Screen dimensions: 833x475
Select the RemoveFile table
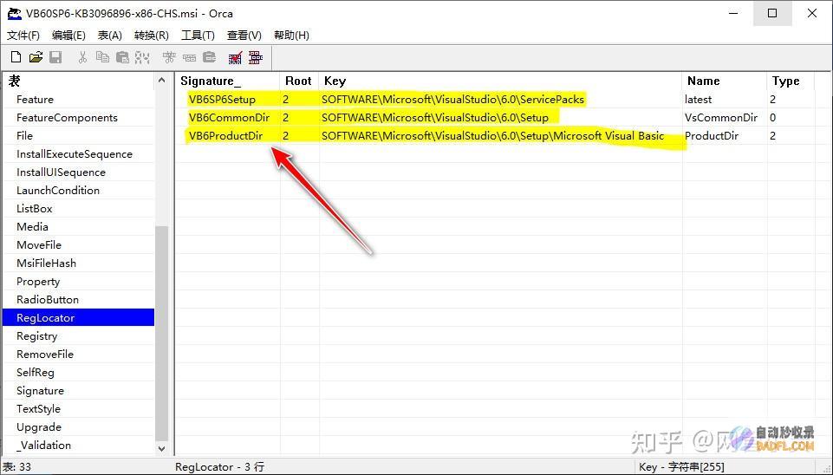pos(45,355)
